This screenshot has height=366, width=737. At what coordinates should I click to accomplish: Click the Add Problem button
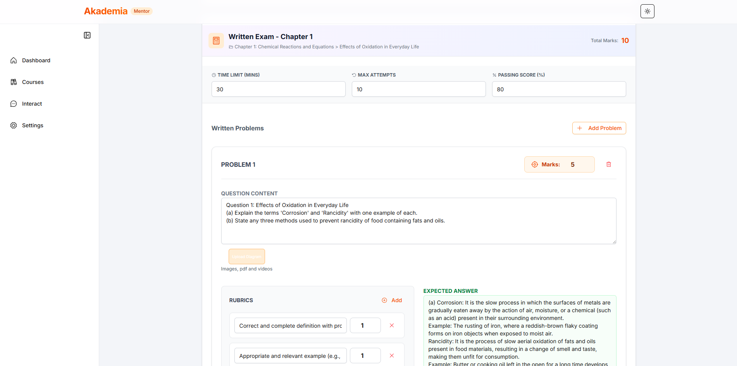(599, 128)
